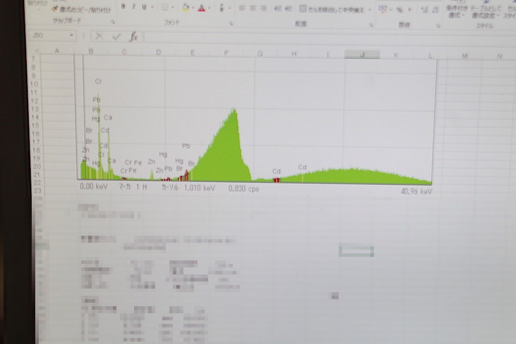Select column F header

226,53
